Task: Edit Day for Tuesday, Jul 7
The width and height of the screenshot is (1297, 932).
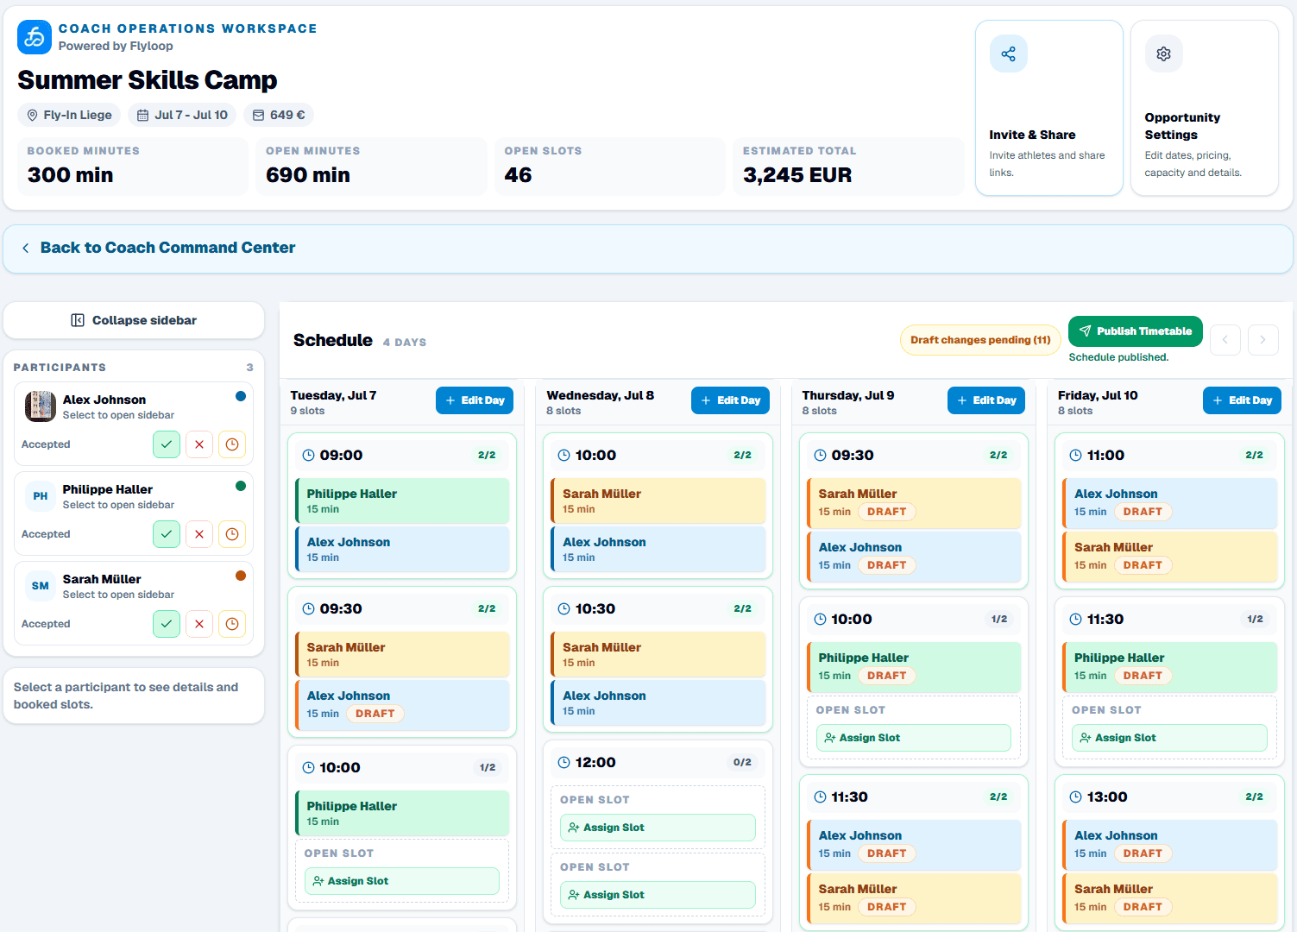Action: click(x=475, y=400)
